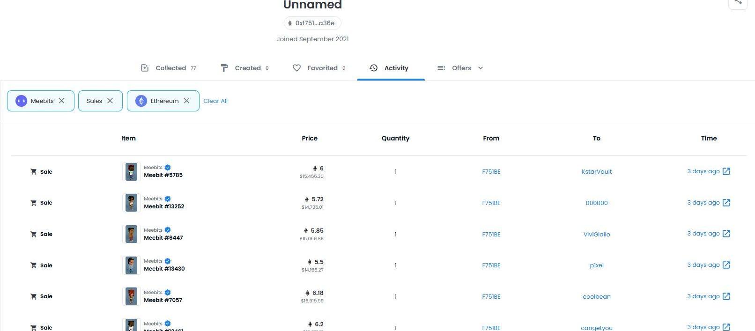Open external link icon for Meebit #7057 sale
This screenshot has width=755, height=331.
click(726, 296)
